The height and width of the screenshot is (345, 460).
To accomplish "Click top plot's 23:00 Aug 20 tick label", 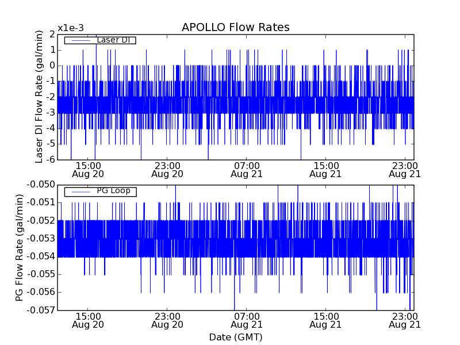I will 167,169.
